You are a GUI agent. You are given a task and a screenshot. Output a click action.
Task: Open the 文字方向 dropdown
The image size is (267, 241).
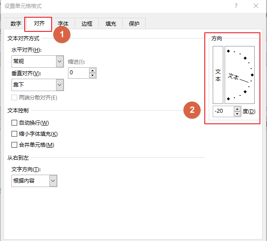click(53, 180)
